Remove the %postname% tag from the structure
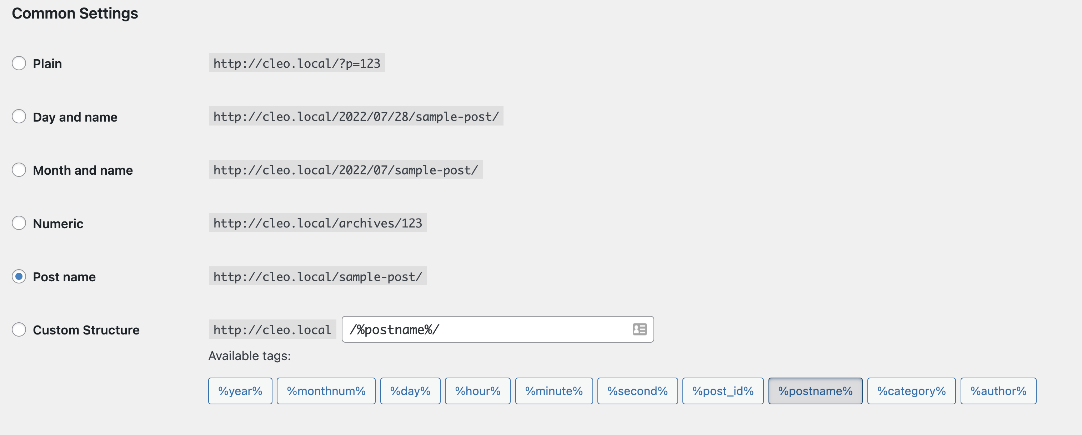Image resolution: width=1082 pixels, height=435 pixels. pos(815,390)
